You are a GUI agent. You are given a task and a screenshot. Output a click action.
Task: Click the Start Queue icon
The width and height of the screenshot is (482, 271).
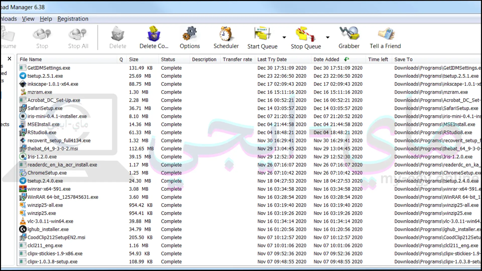point(262,34)
